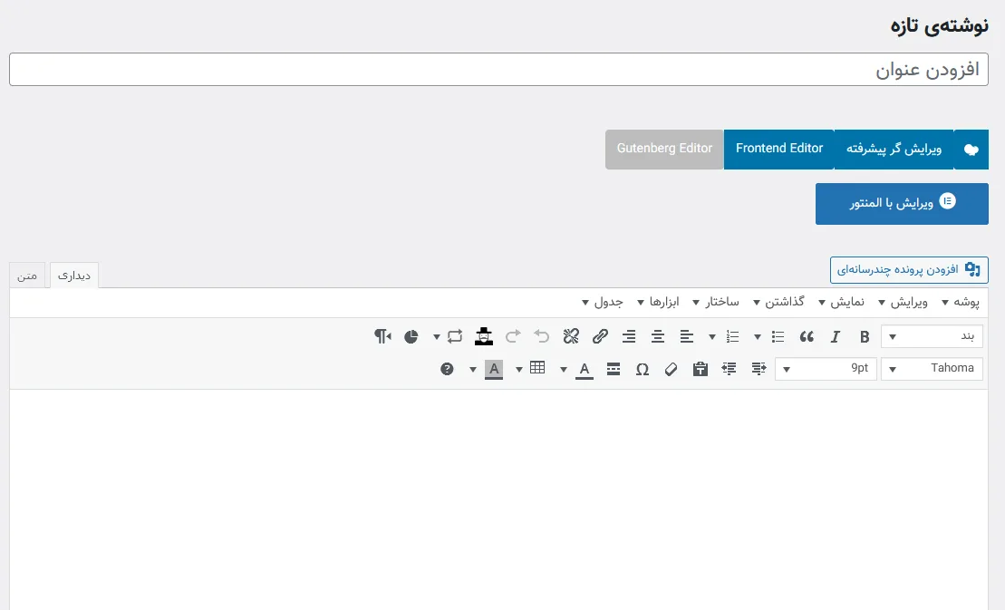The image size is (1005, 610).
Task: Switch to the متن (Text) tab
Action: coord(27,276)
